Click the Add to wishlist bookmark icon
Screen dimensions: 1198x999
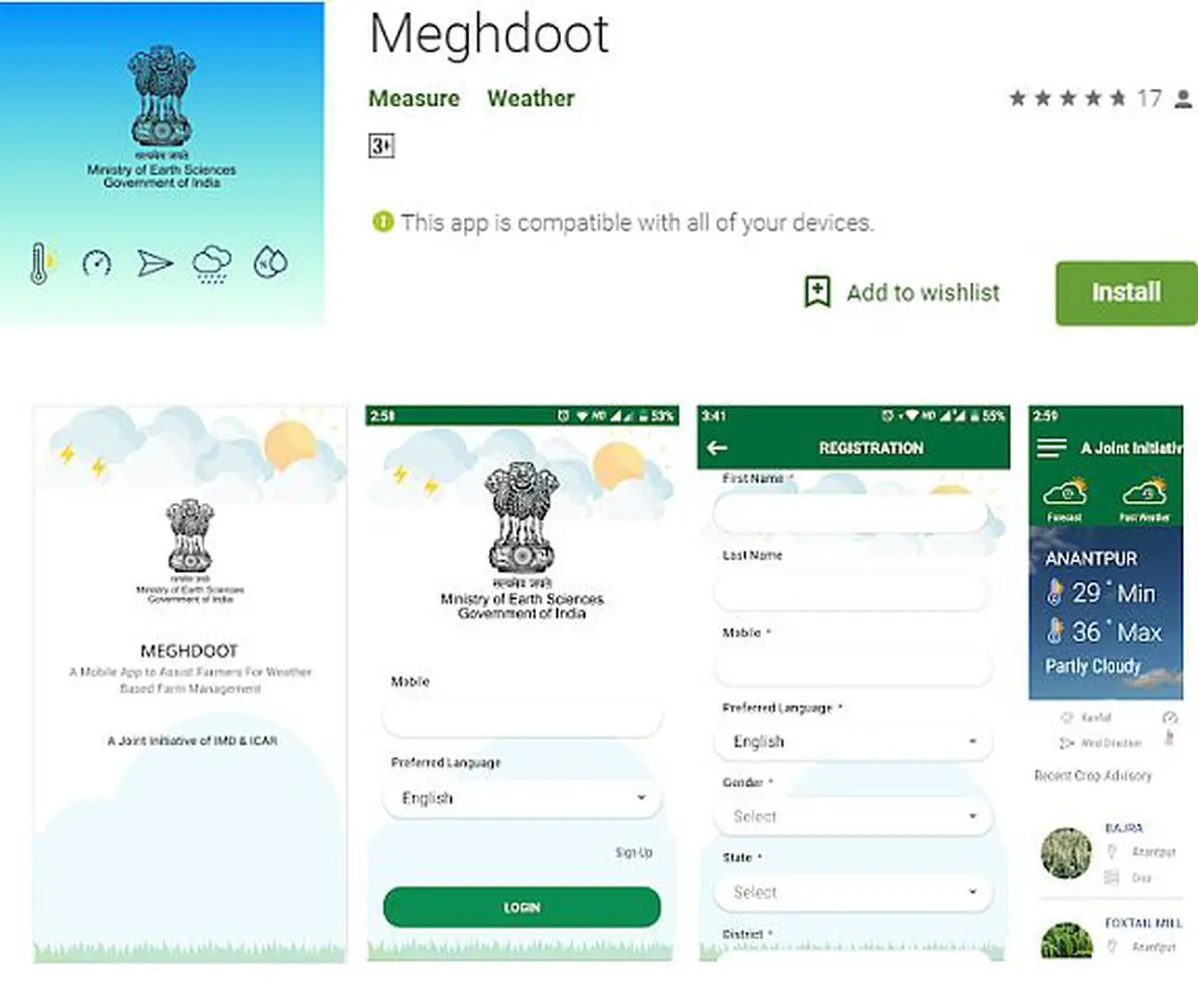[818, 292]
